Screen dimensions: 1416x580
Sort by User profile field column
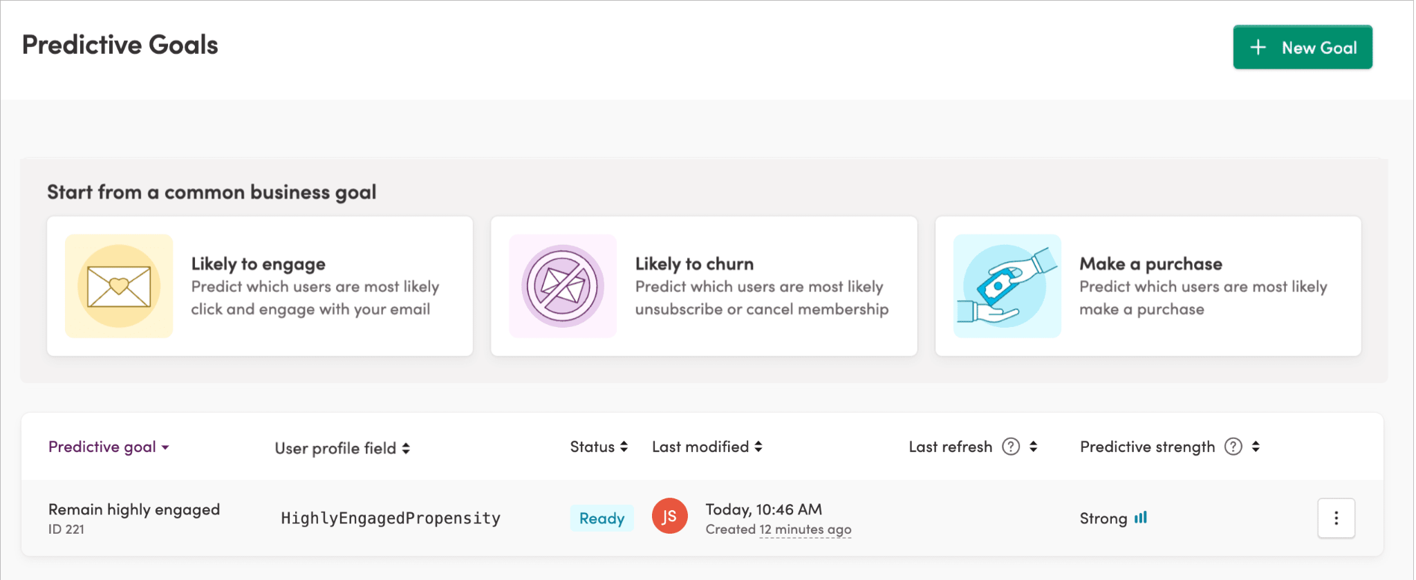[x=342, y=448]
